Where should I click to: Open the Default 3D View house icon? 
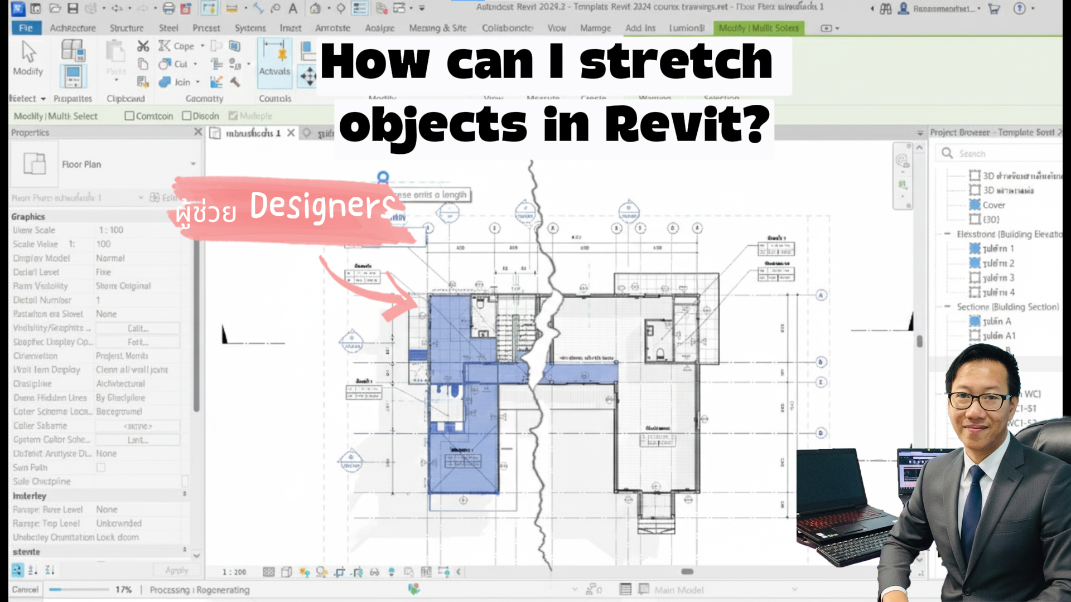point(315,8)
